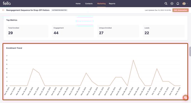Go to the Home tab
The height and width of the screenshot is (103, 191).
78,4
